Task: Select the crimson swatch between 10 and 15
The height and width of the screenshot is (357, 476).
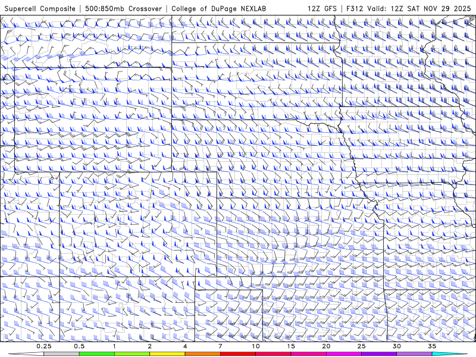Action: click(273, 354)
